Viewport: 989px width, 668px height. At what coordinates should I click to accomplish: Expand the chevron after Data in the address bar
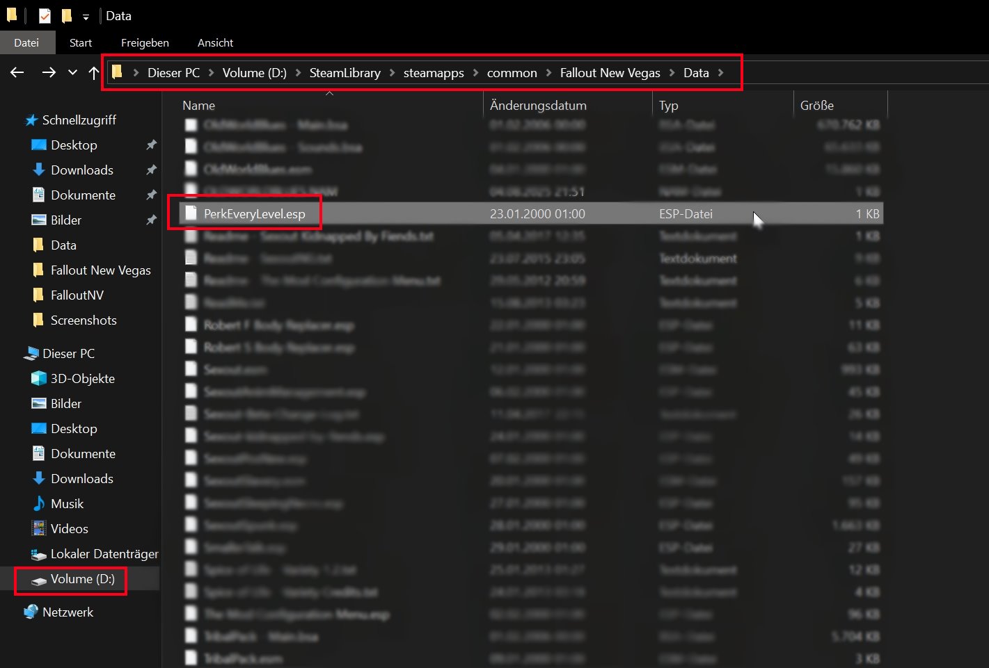(720, 73)
